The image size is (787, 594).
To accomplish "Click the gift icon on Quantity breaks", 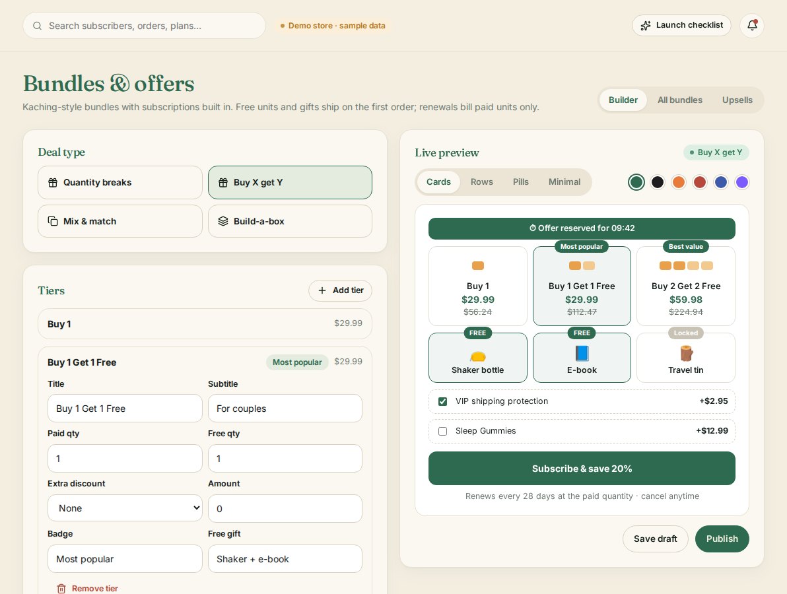I will (x=53, y=183).
